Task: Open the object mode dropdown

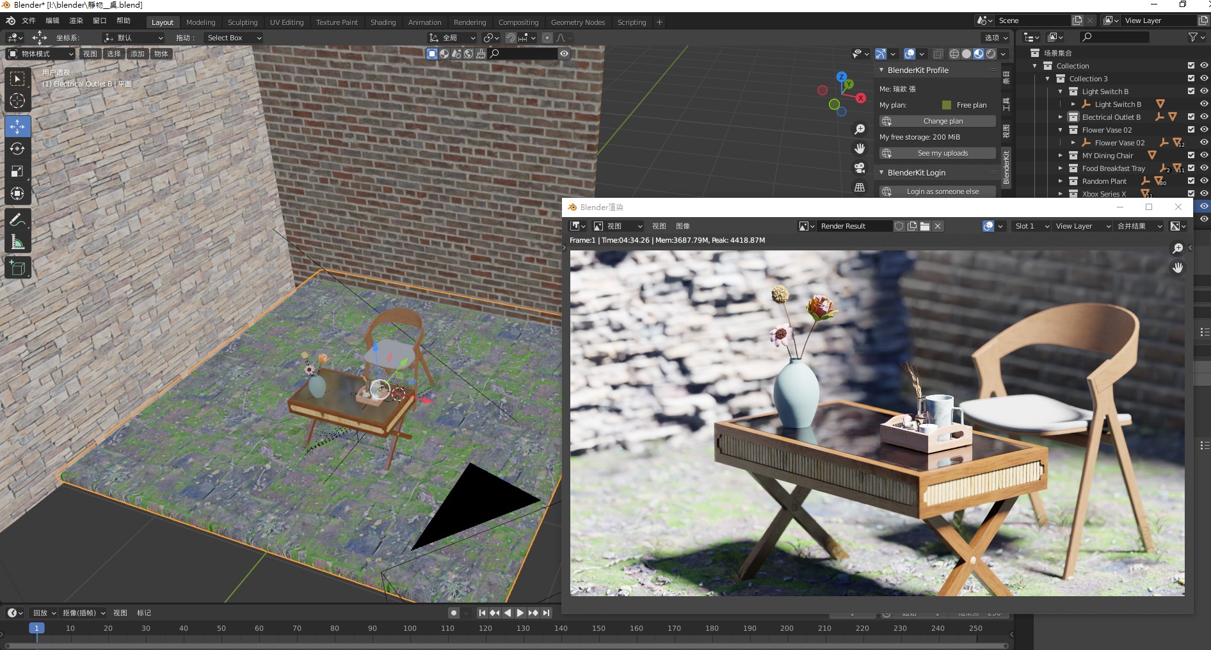Action: pyautogui.click(x=40, y=54)
